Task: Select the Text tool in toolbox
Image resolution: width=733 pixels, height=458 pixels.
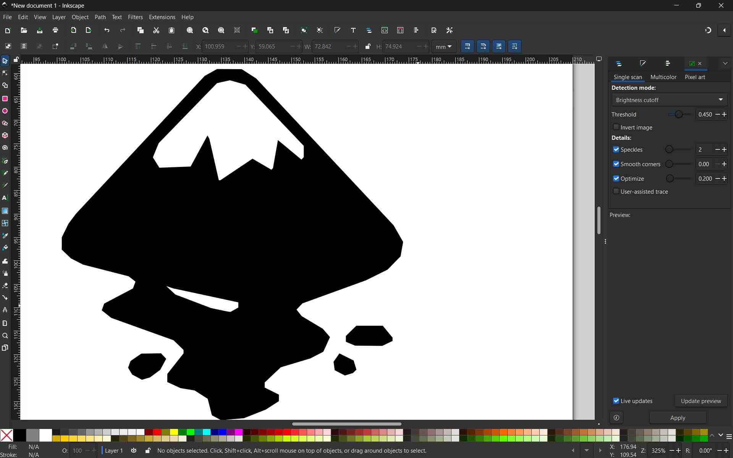Action: click(x=5, y=198)
